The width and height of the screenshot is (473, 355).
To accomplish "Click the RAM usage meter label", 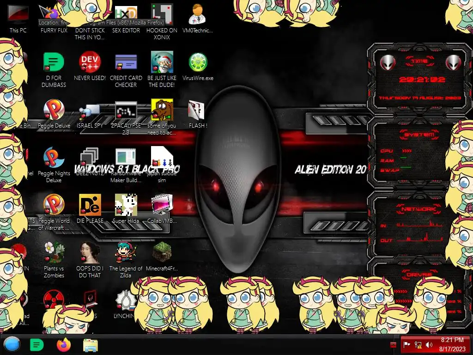I will click(x=387, y=160).
